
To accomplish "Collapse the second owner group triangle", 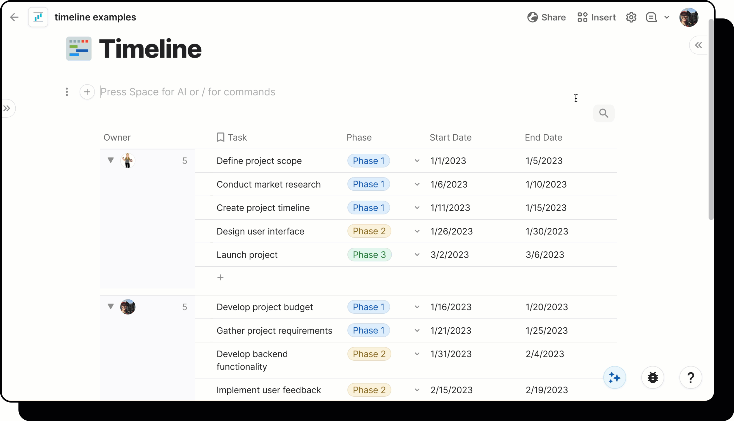I will (110, 306).
